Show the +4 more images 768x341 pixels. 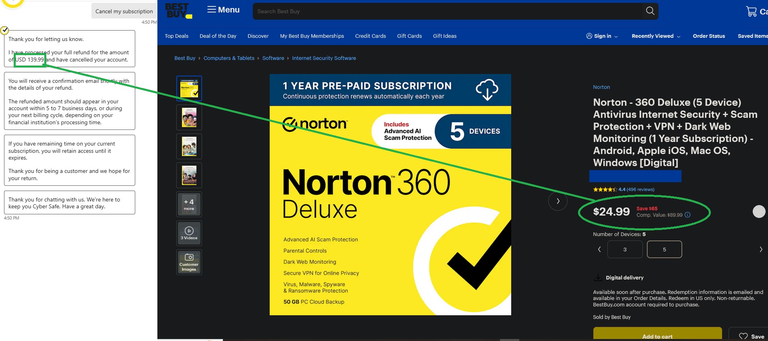point(189,204)
